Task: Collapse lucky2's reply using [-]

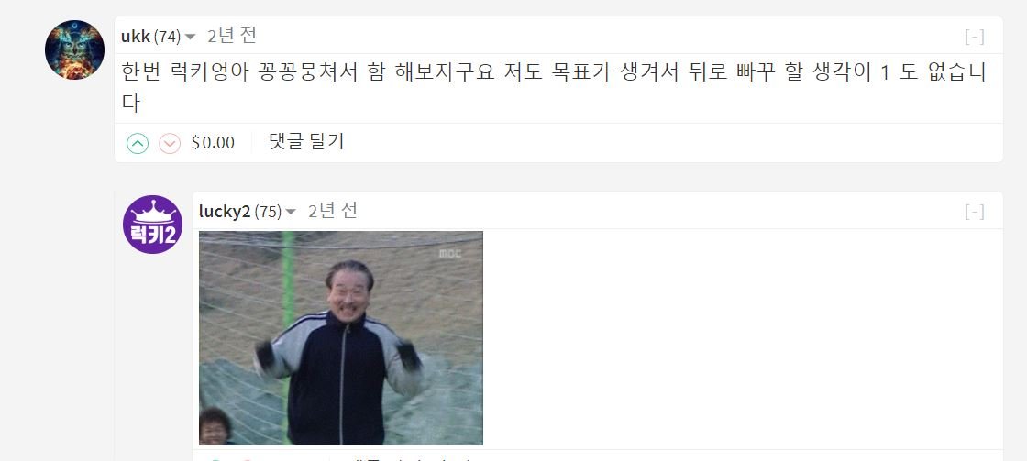Action: (x=975, y=212)
